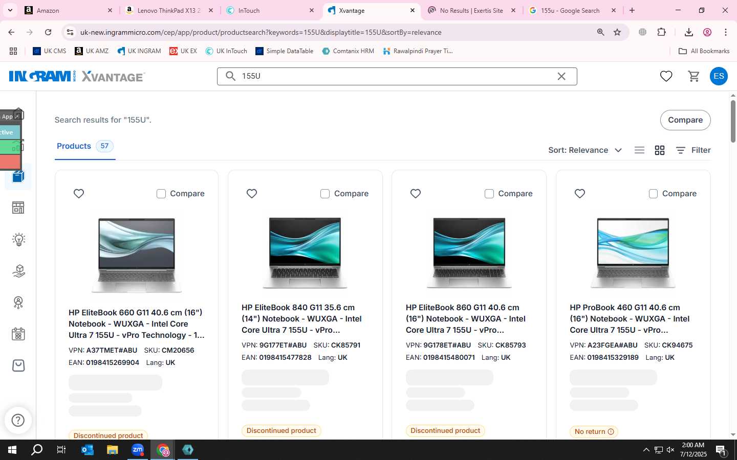Favorite the HP EliteBook 660 G11 heart

click(x=79, y=194)
